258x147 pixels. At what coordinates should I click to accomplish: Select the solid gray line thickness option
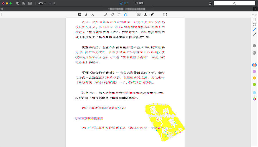pyautogui.click(x=254, y=46)
